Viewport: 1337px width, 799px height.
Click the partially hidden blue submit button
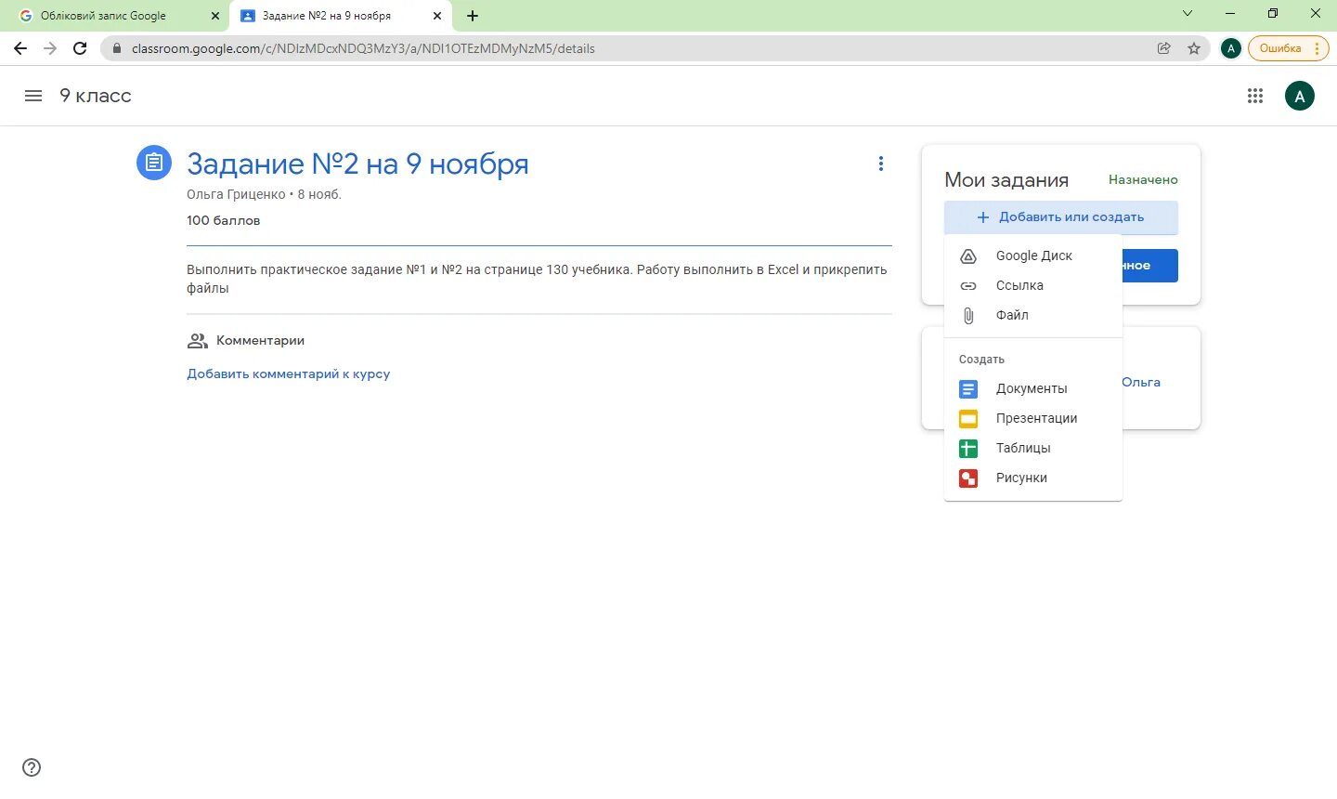click(1150, 266)
